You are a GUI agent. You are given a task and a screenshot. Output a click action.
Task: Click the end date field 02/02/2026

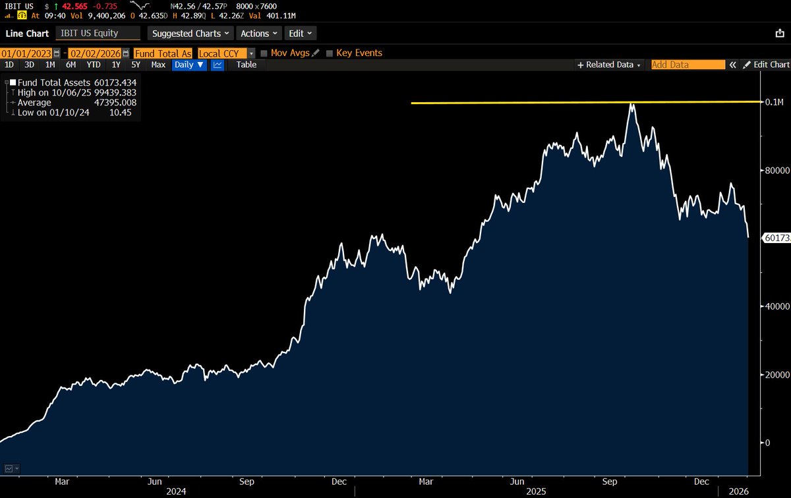coord(96,53)
